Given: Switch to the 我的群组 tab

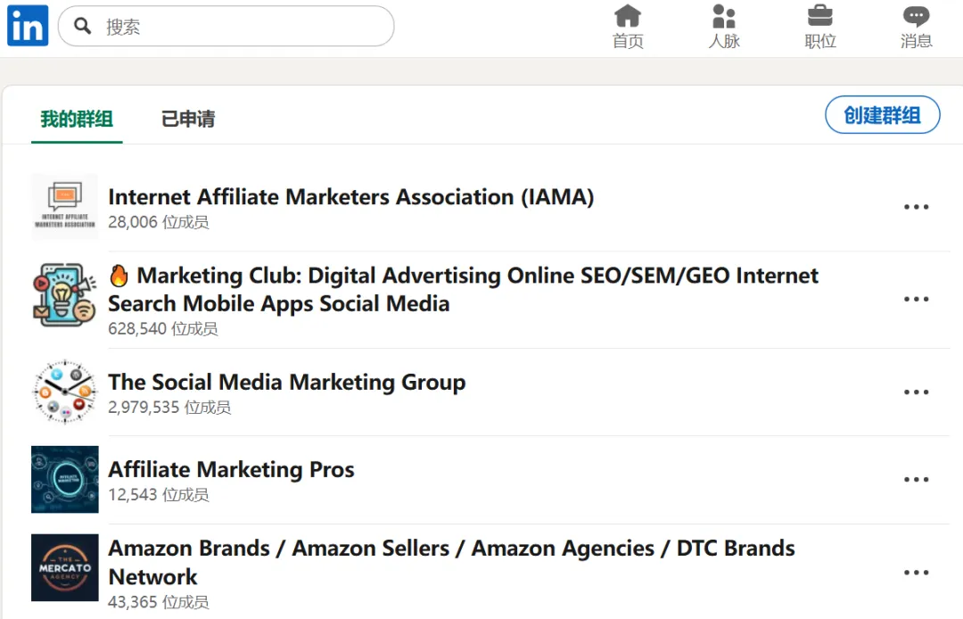Looking at the screenshot, I should click(77, 119).
